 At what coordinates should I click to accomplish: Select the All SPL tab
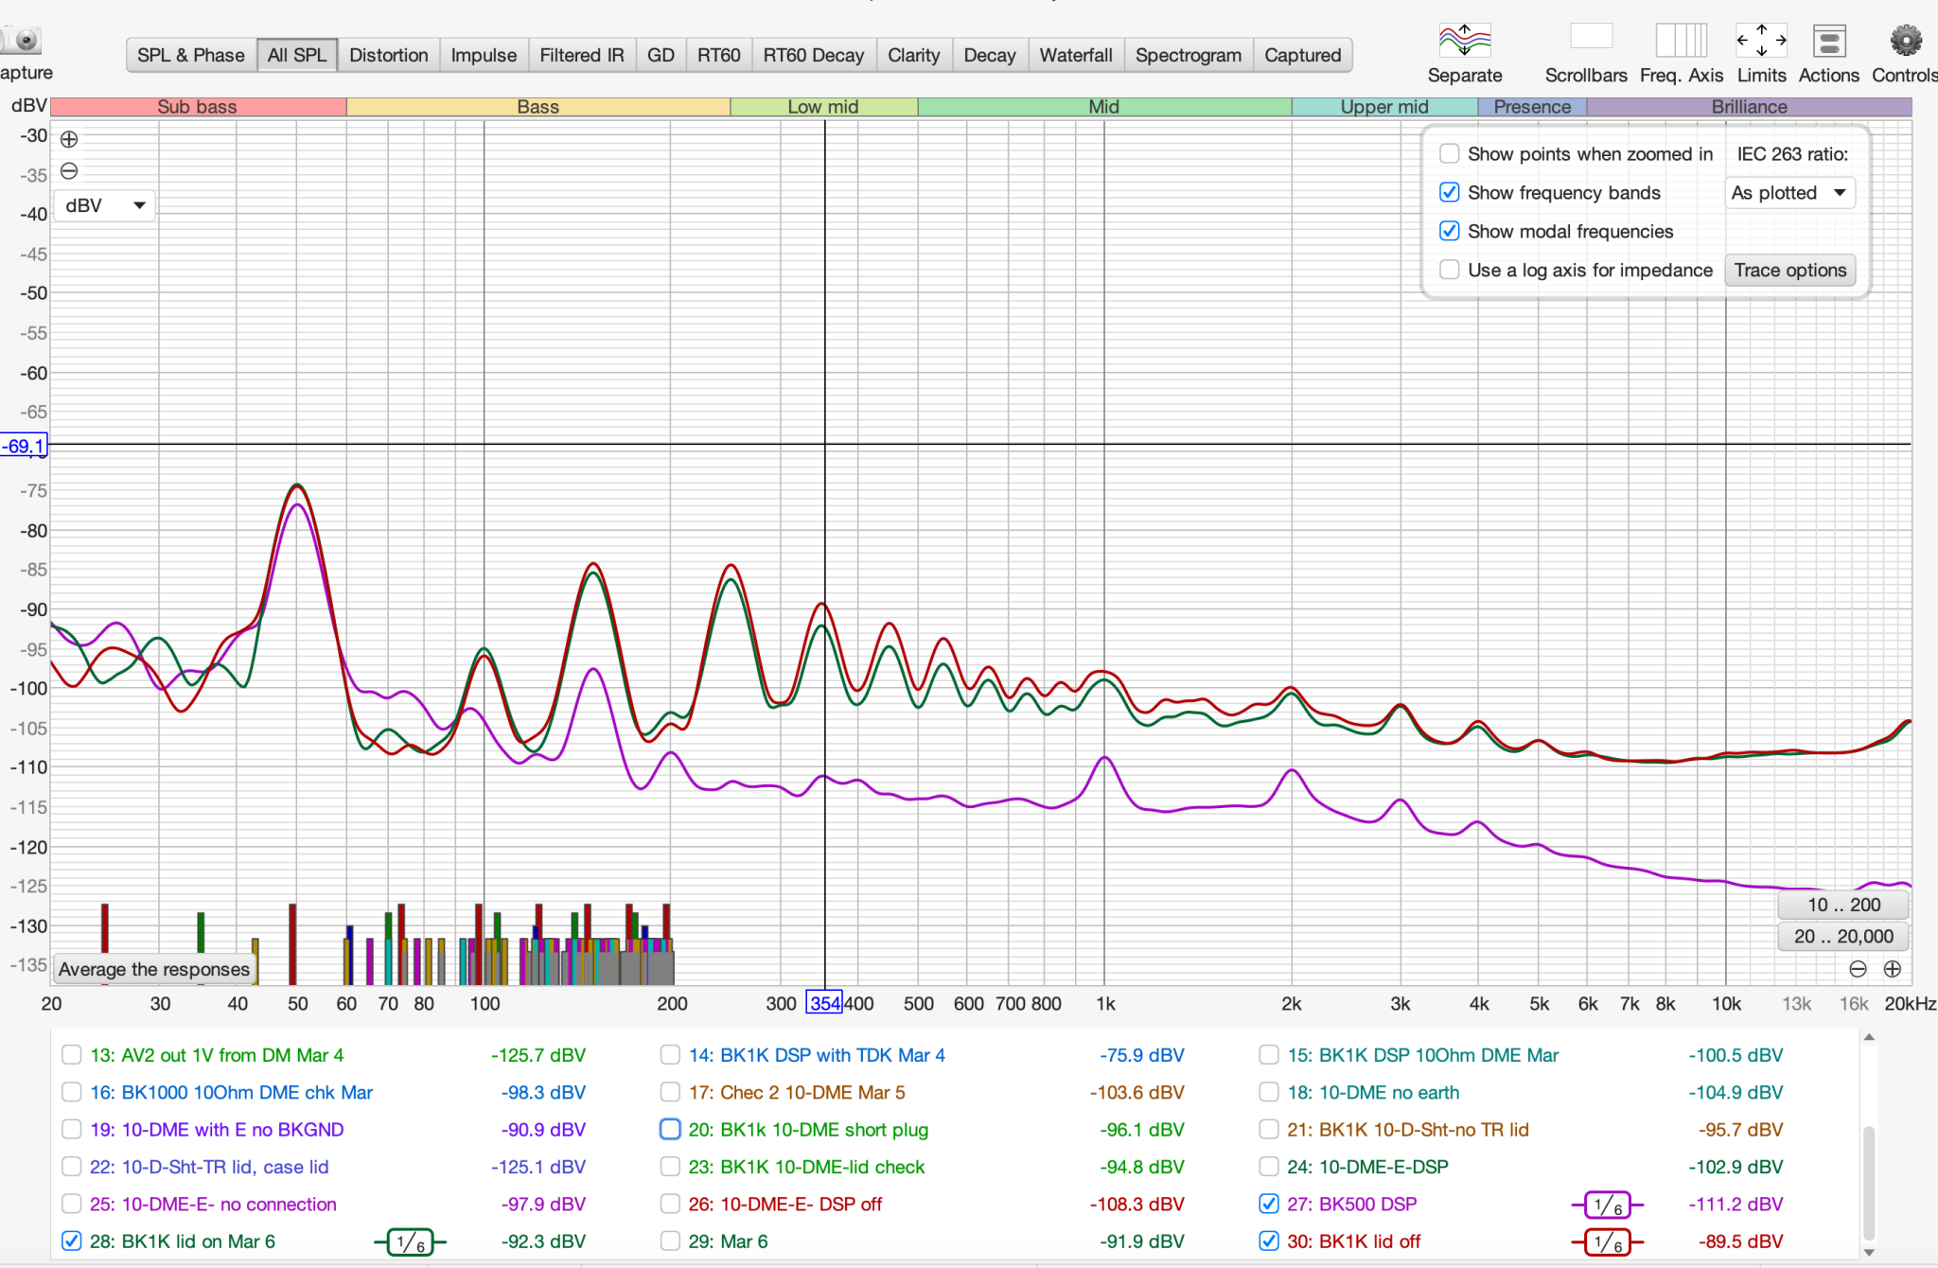click(x=297, y=55)
